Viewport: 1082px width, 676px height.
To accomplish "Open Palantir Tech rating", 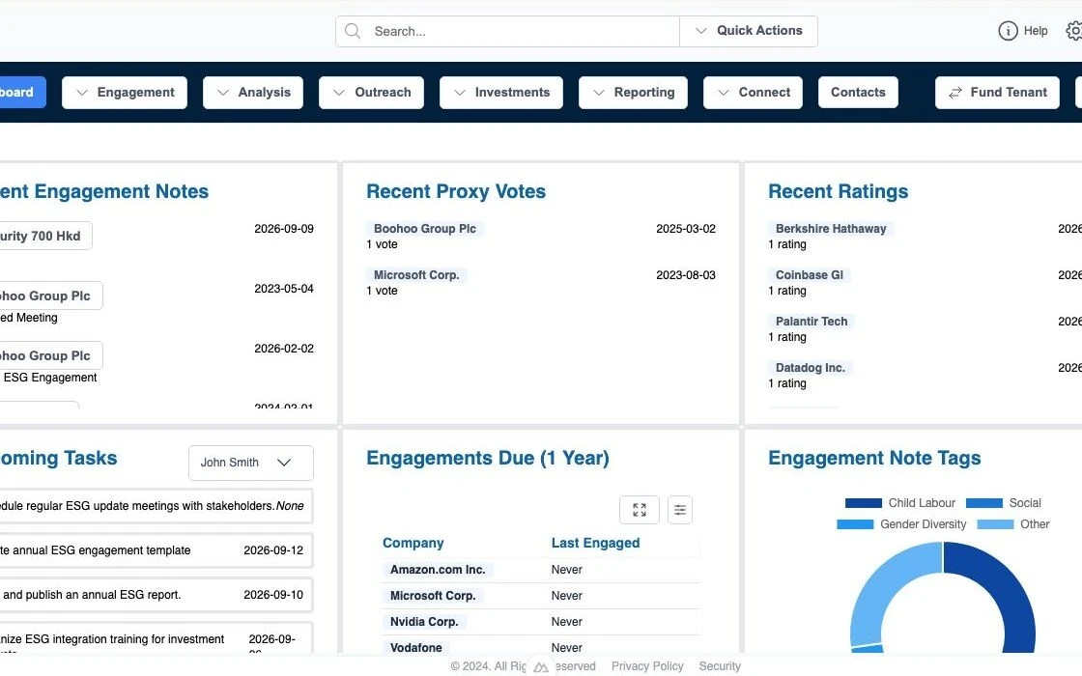I will 811,322.
